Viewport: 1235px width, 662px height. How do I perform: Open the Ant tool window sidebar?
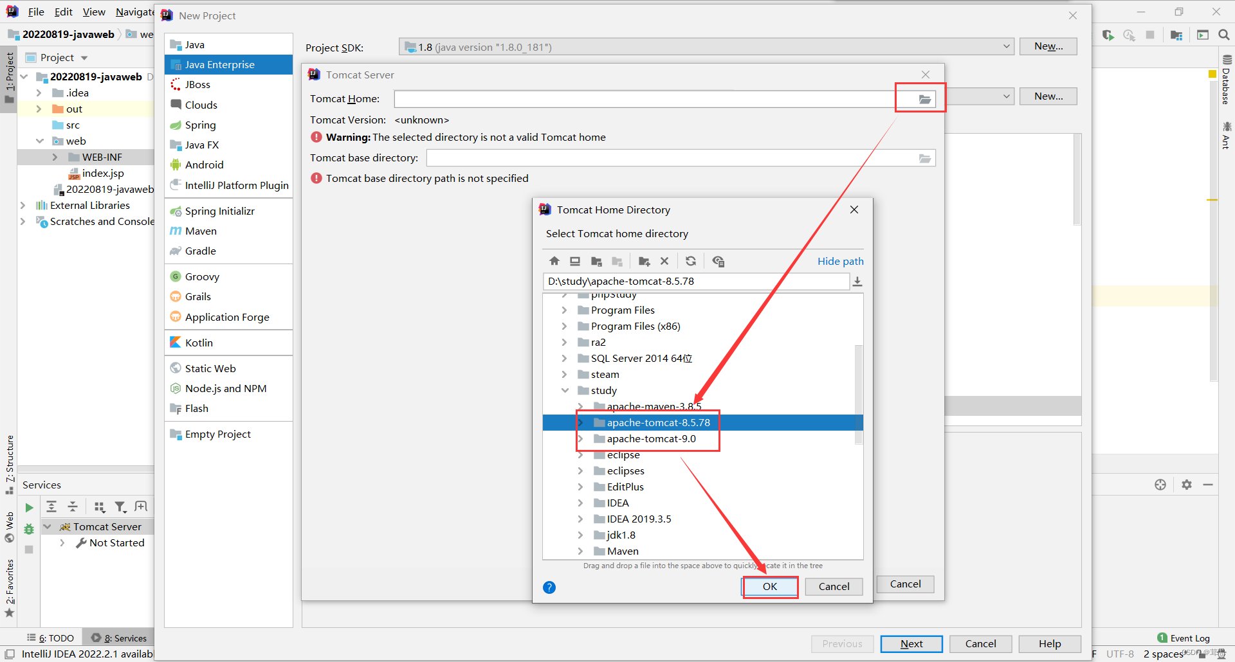[x=1227, y=135]
